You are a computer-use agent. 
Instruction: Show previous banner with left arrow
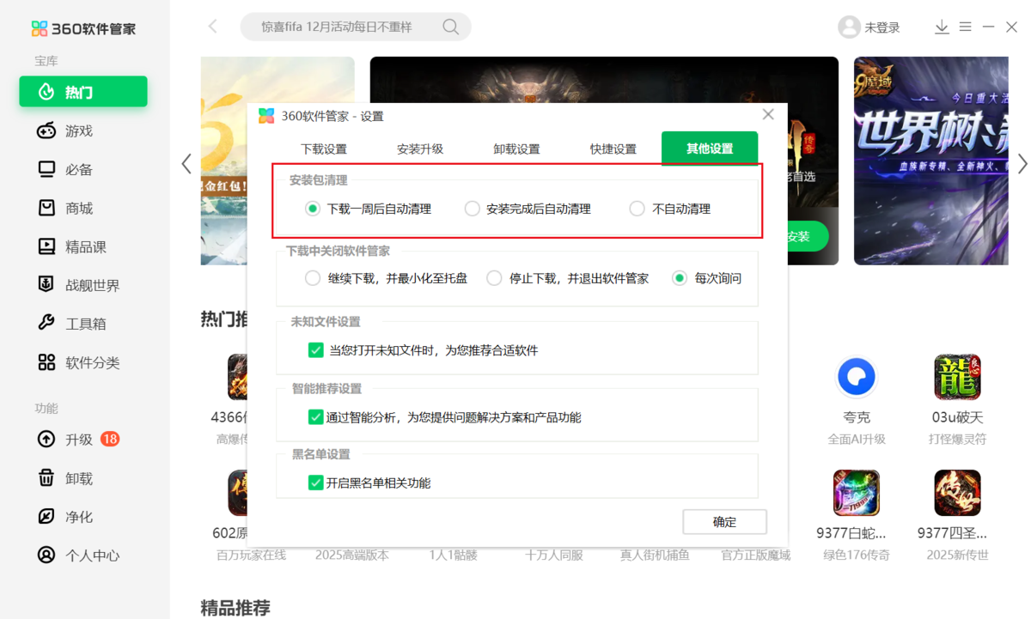[186, 164]
